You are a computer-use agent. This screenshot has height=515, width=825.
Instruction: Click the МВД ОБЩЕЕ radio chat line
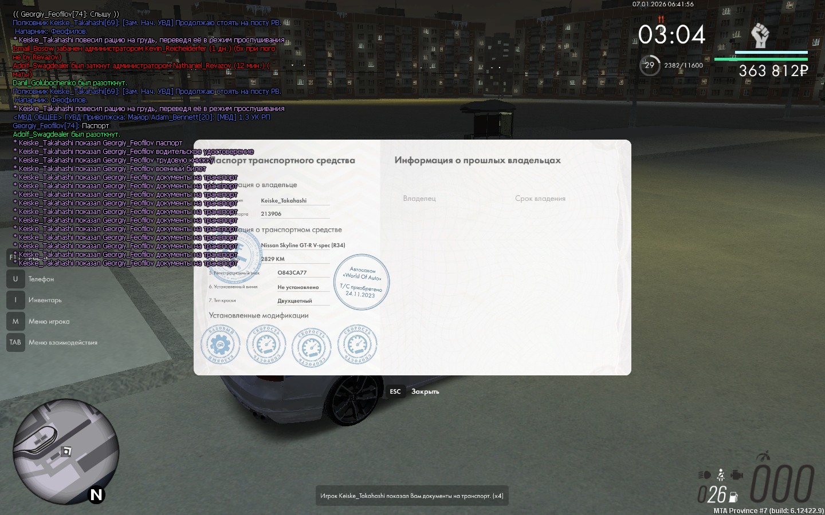[142, 117]
